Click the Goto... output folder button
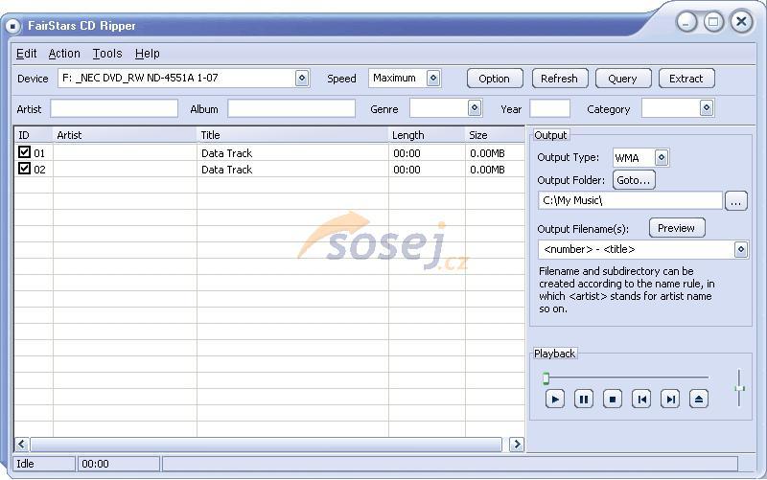 [634, 180]
